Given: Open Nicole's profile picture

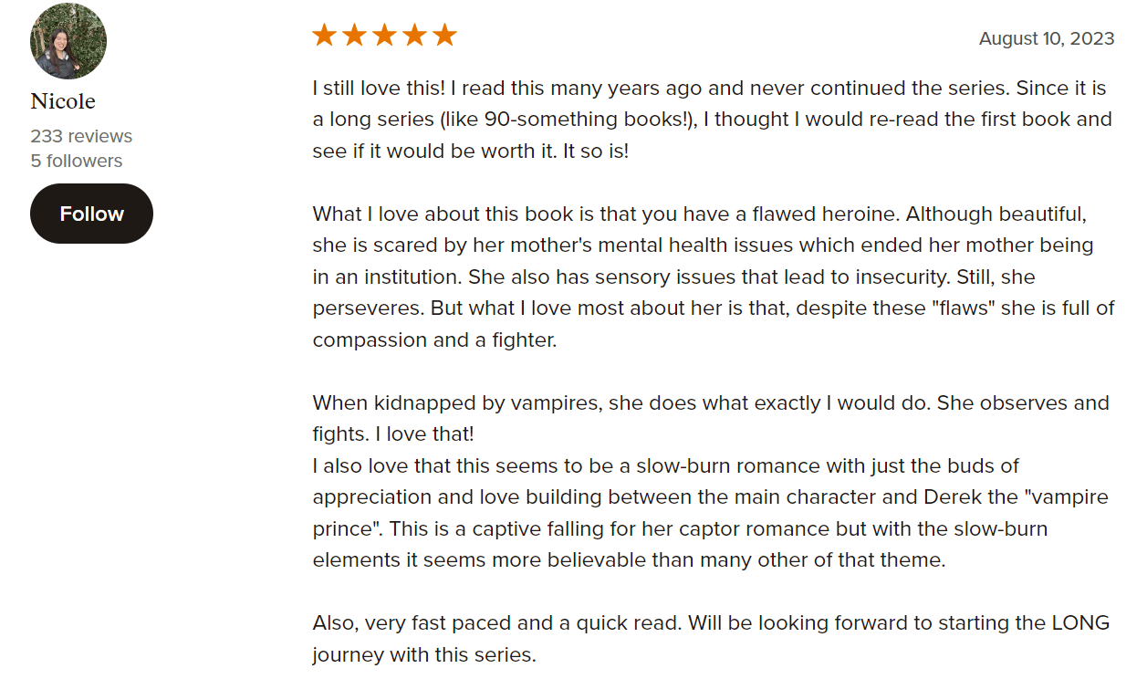Looking at the screenshot, I should 68,41.
